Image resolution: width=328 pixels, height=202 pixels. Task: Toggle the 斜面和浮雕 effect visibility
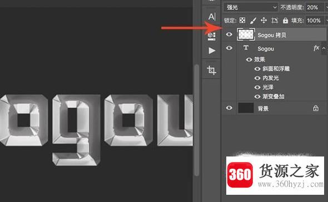[257, 69]
